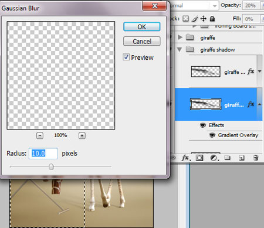The height and width of the screenshot is (228, 264).
Task: Add a layer mask
Action: tap(199, 158)
